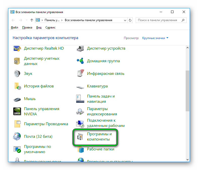Open the Mouse settings icon
198x170 pixels.
click(17, 99)
